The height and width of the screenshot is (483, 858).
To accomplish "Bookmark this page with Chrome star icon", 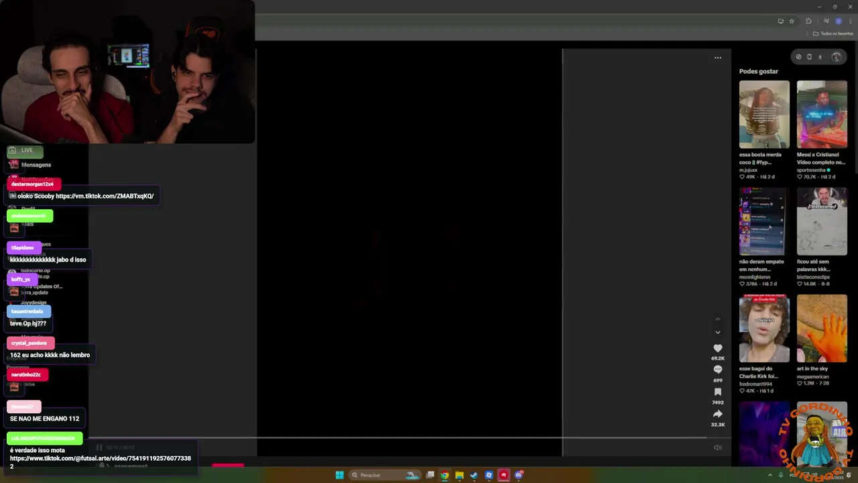I will (792, 21).
